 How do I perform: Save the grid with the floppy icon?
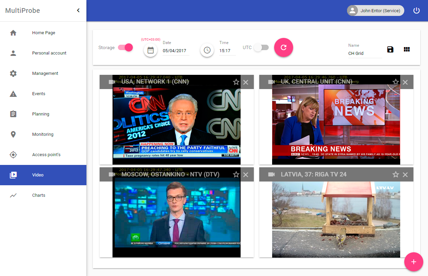390,49
